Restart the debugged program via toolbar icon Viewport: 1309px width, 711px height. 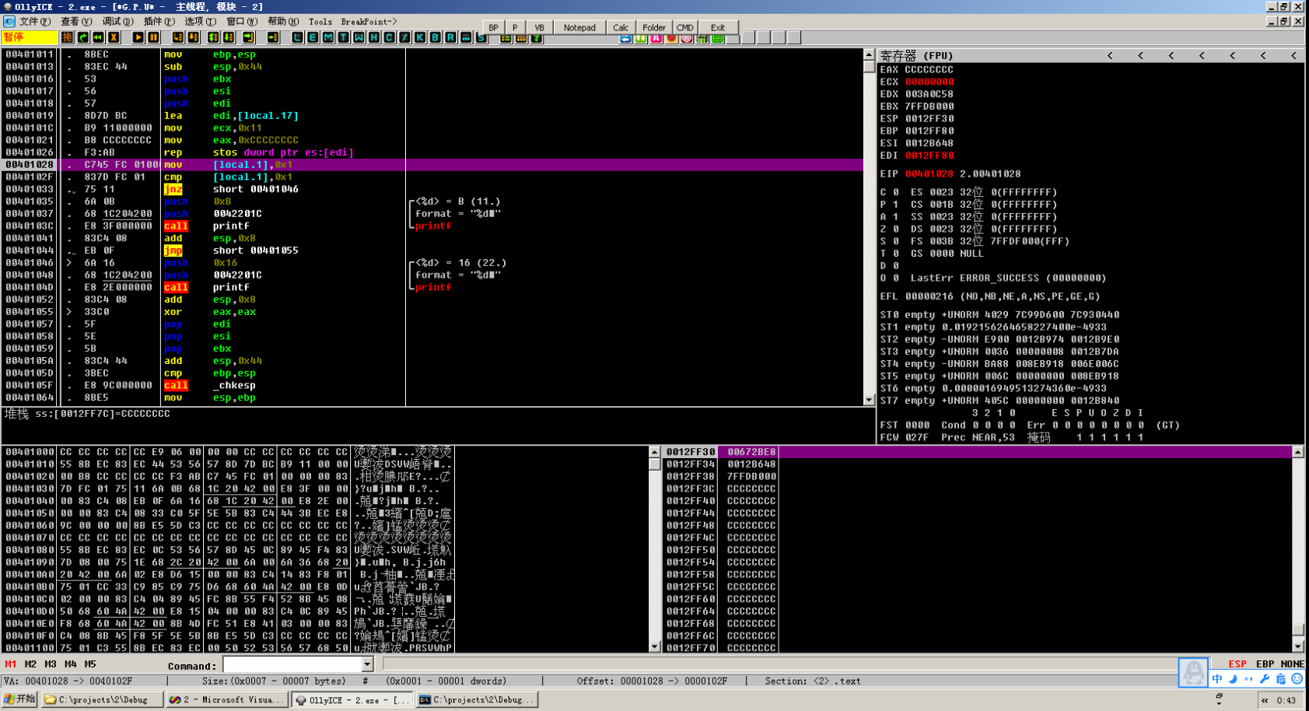[82, 37]
